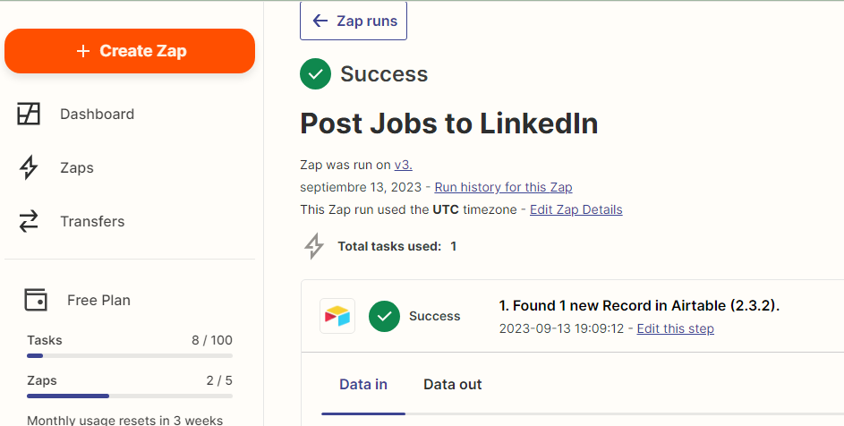
Task: Click the Free Plan wallet icon
Action: click(36, 300)
